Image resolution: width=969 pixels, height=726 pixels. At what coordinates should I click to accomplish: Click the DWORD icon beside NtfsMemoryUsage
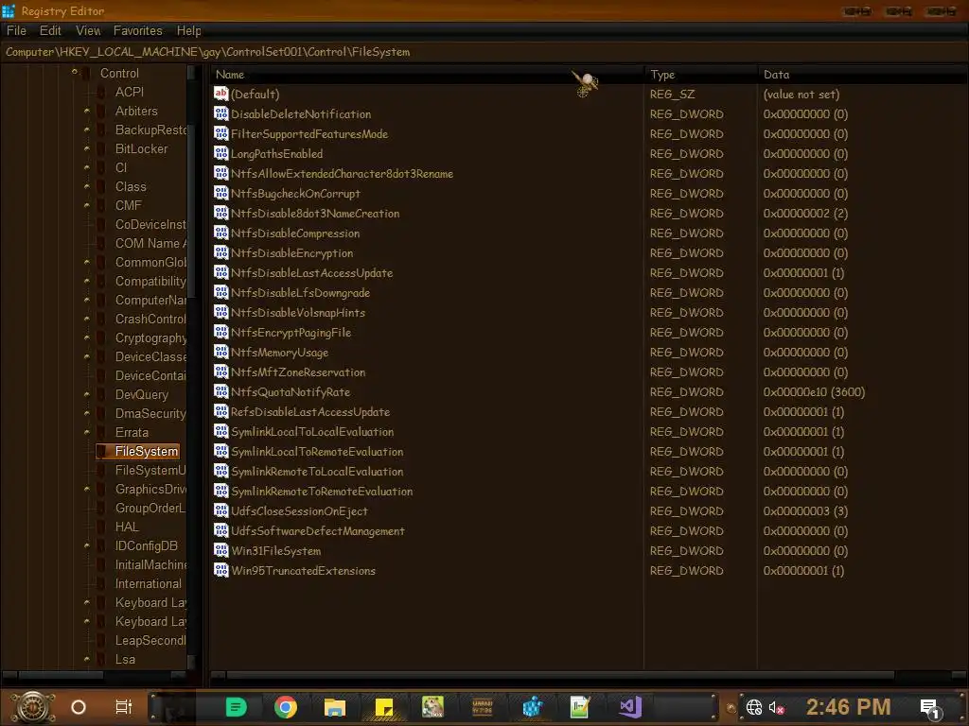pyautogui.click(x=221, y=352)
